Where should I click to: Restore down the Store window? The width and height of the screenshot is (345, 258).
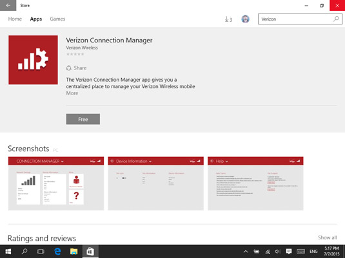click(x=322, y=6)
